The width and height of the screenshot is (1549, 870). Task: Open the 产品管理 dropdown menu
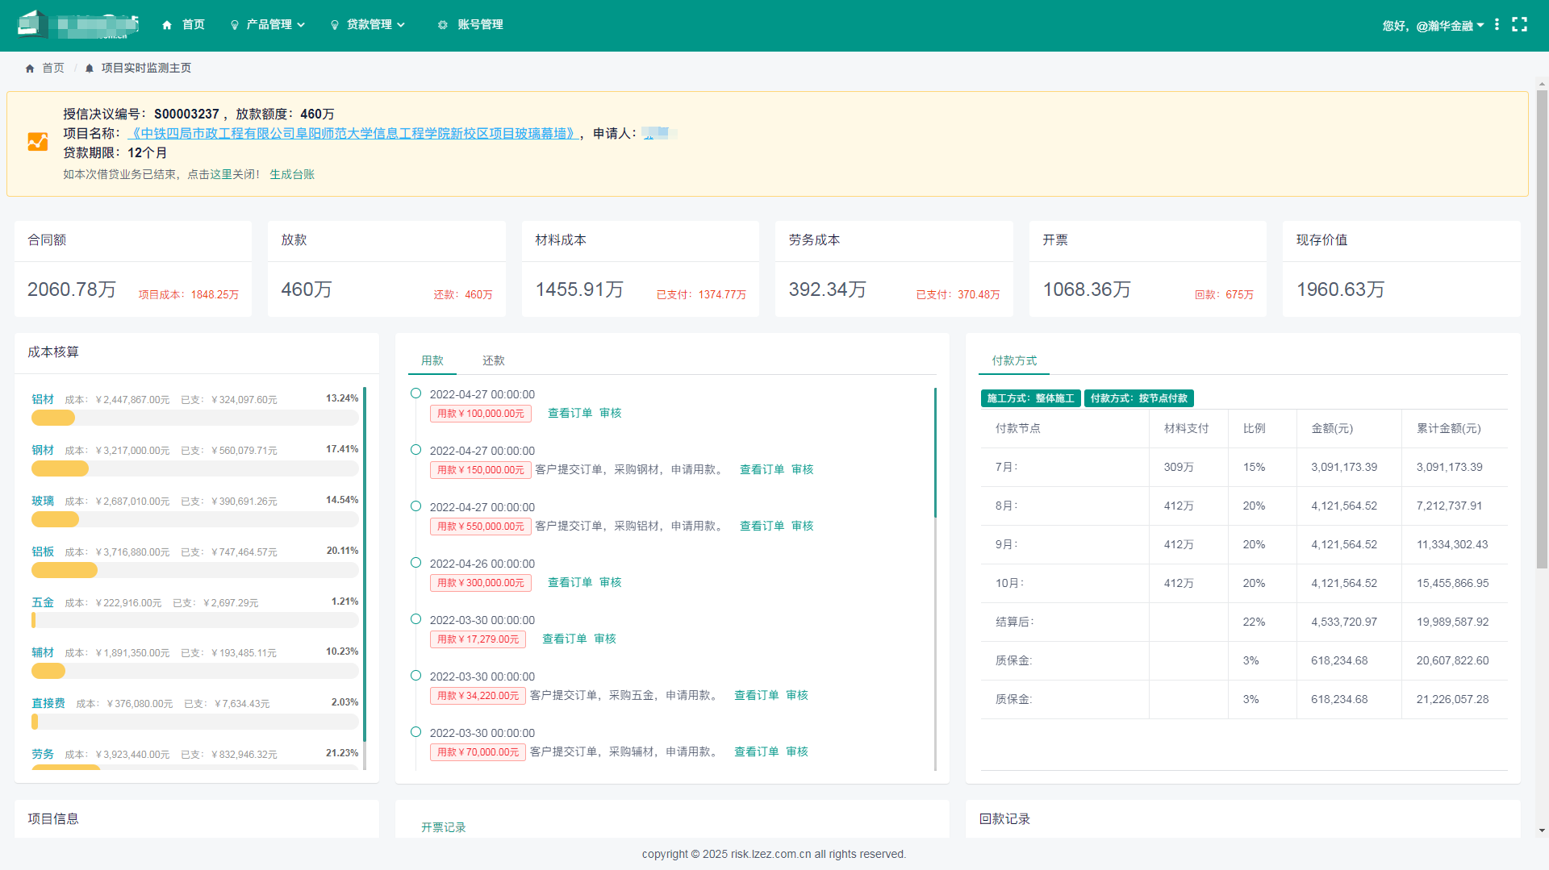[x=268, y=25]
